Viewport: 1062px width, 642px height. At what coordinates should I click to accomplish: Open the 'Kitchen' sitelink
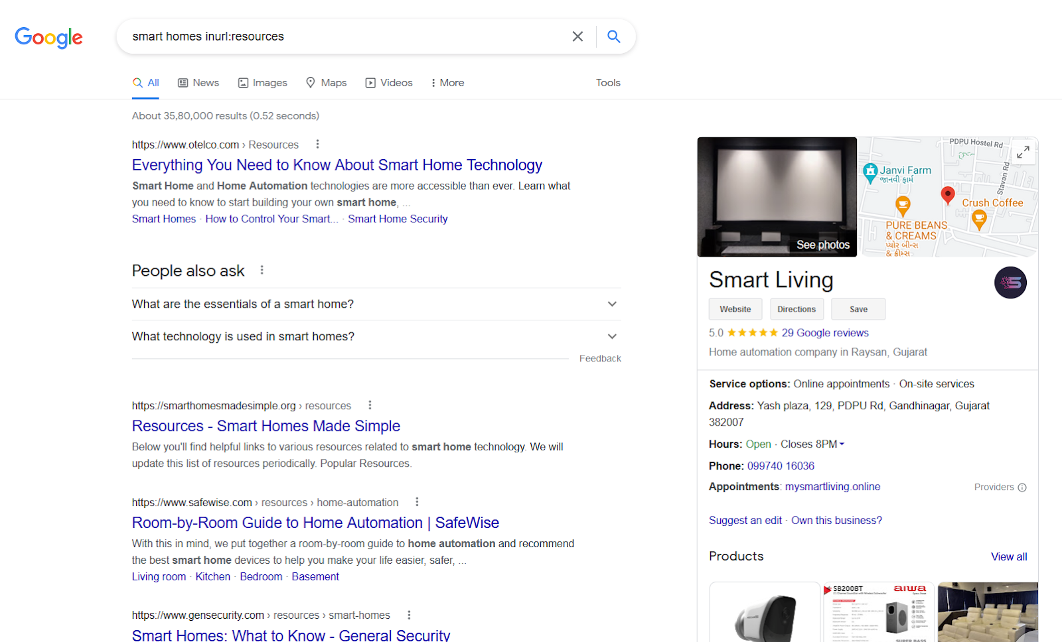coord(213,577)
